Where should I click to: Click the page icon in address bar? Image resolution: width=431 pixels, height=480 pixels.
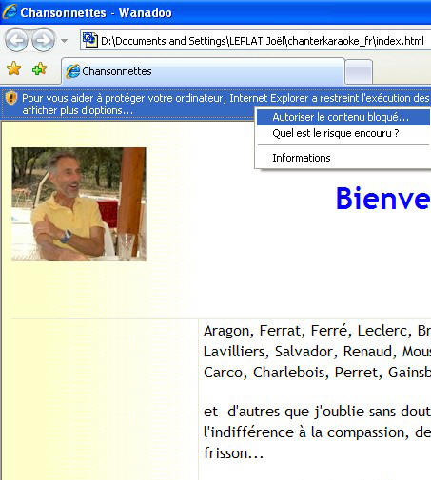click(x=90, y=40)
